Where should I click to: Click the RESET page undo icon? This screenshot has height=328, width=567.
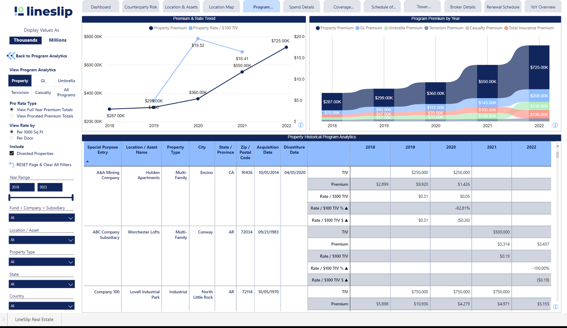12,165
